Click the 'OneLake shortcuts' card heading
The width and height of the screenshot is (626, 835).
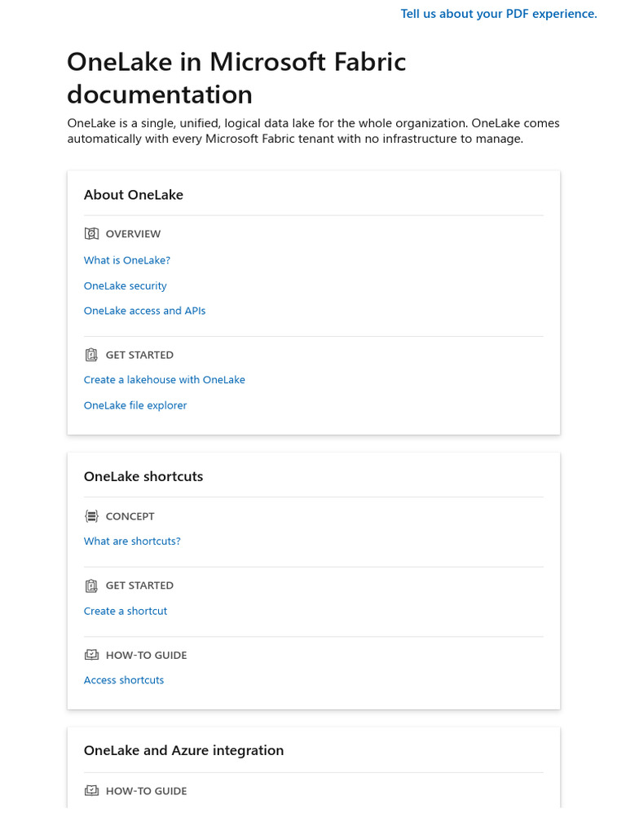point(143,476)
